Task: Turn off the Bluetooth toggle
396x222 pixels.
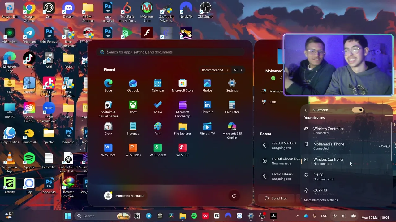Action: coord(357,110)
